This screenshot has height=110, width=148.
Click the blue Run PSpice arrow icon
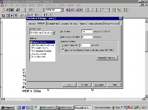12,15
